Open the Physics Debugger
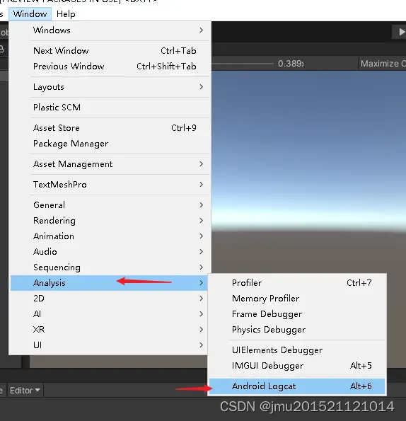 point(297,330)
